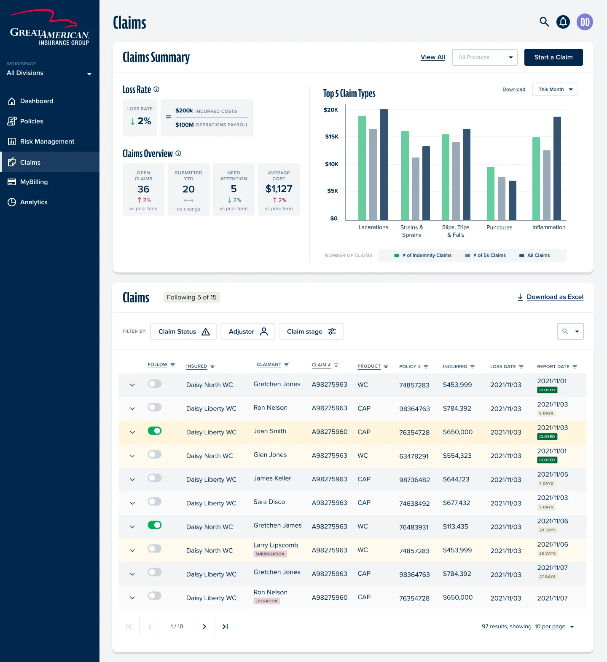Enable follow for Sara Disco claim

(155, 502)
